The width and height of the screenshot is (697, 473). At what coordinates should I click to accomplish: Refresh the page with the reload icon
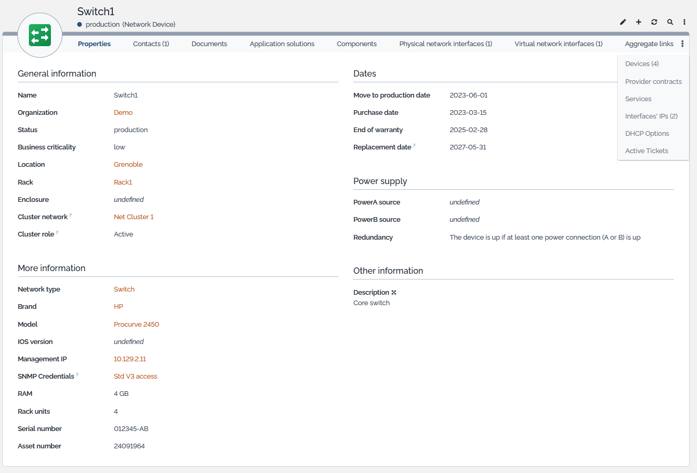click(x=654, y=22)
